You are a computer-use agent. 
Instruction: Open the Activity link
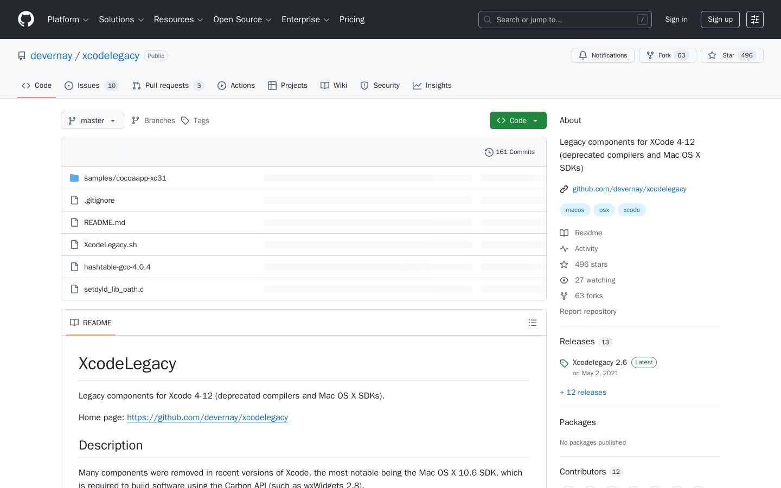[x=579, y=248]
